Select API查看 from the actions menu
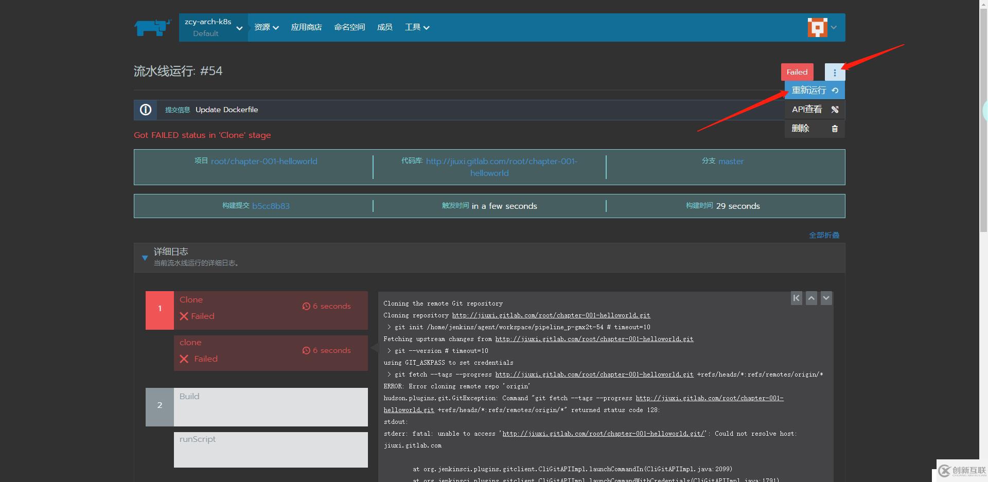988x482 pixels. tap(815, 109)
